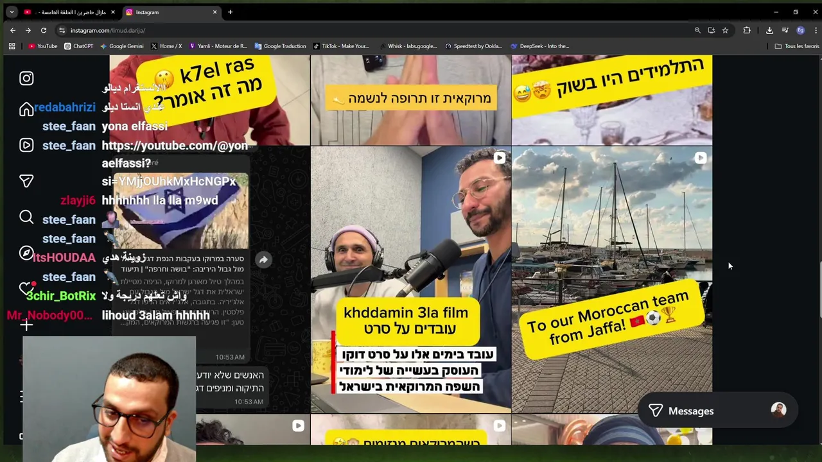Switch to the Instagram tab
Image resolution: width=822 pixels, height=462 pixels.
click(171, 12)
